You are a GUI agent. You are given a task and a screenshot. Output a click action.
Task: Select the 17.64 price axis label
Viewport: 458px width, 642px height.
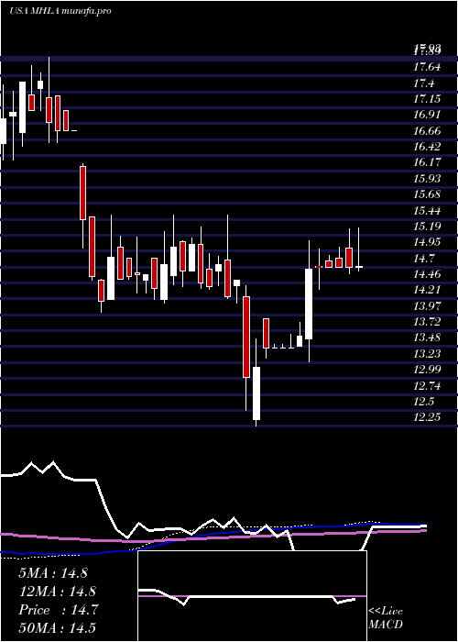click(427, 66)
